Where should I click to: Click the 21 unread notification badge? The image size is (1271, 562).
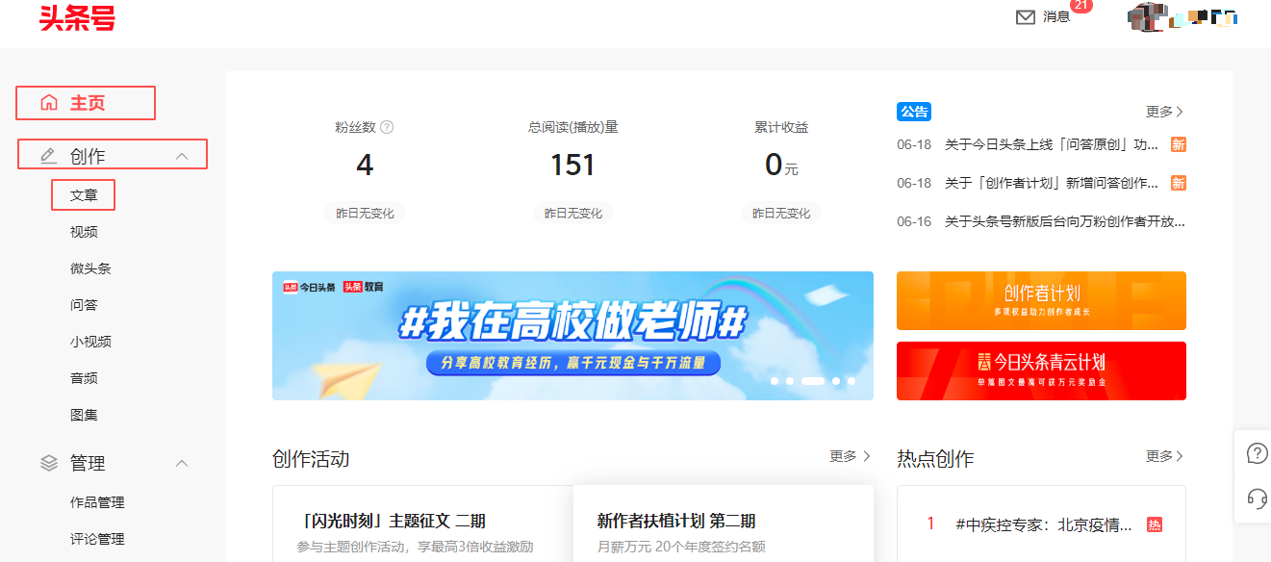1081,6
